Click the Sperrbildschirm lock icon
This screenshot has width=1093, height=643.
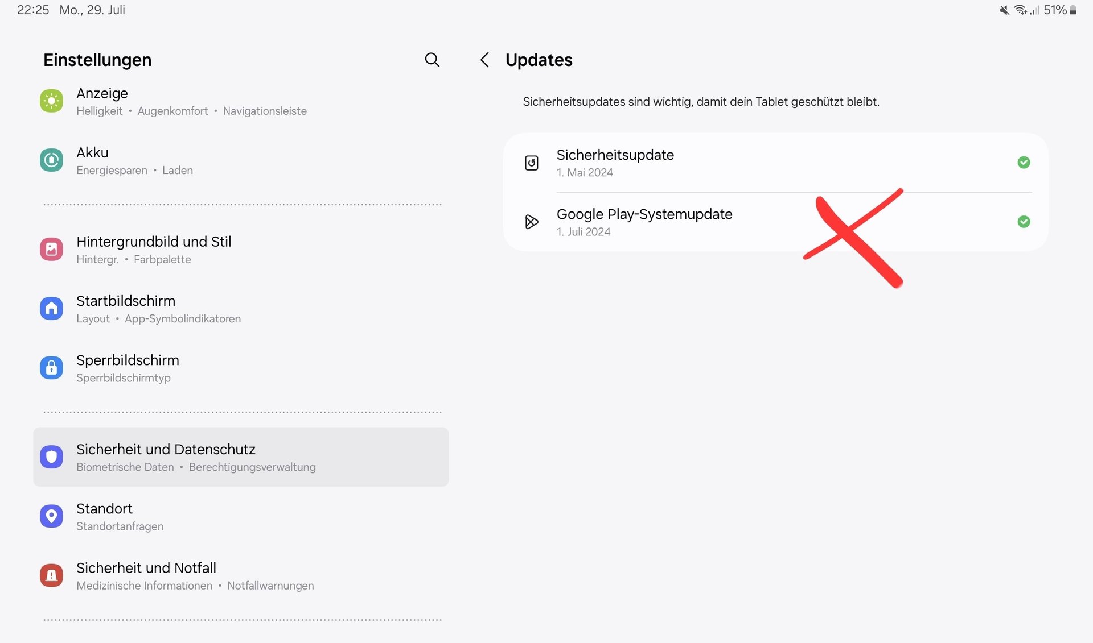pyautogui.click(x=51, y=368)
